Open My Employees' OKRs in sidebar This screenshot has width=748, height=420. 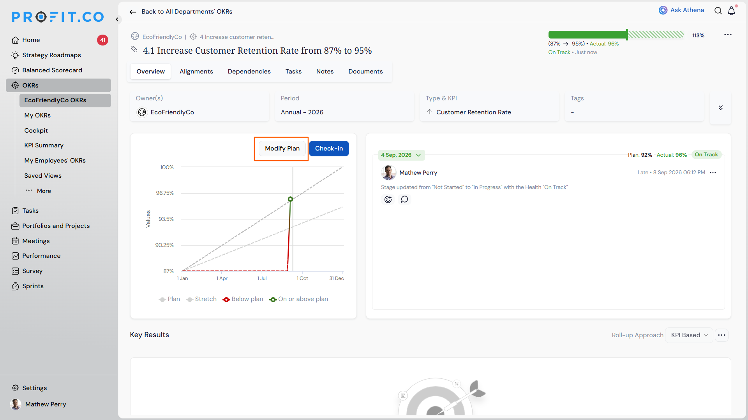click(x=55, y=161)
